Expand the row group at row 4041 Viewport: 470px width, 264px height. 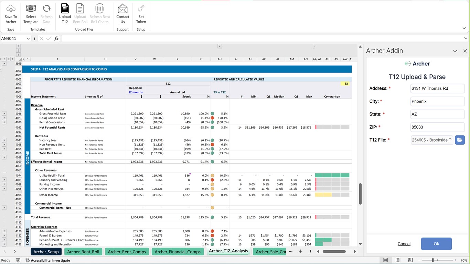tap(4, 140)
